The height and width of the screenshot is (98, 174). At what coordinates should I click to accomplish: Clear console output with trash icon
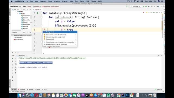pos(16,73)
